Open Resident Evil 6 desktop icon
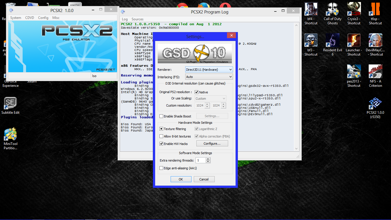391x220 pixels. (x=332, y=45)
